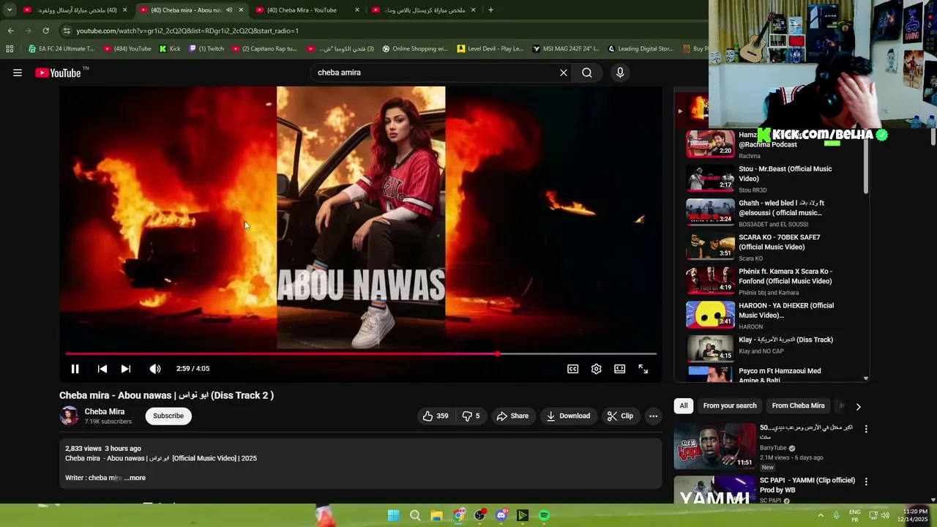This screenshot has width=937, height=527.
Task: Like the video with thumbs up 359
Action: point(436,416)
